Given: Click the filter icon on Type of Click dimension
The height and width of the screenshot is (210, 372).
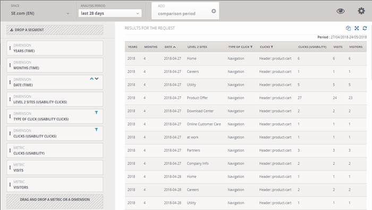Looking at the screenshot, I should pos(96,112).
